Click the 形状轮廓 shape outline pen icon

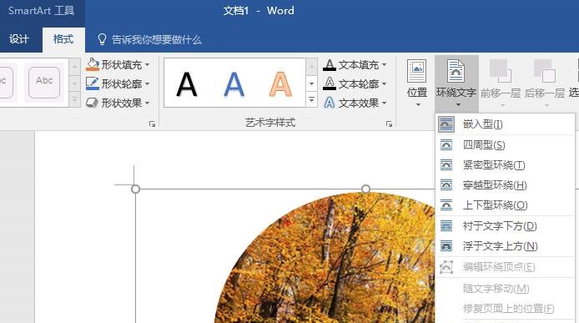93,83
